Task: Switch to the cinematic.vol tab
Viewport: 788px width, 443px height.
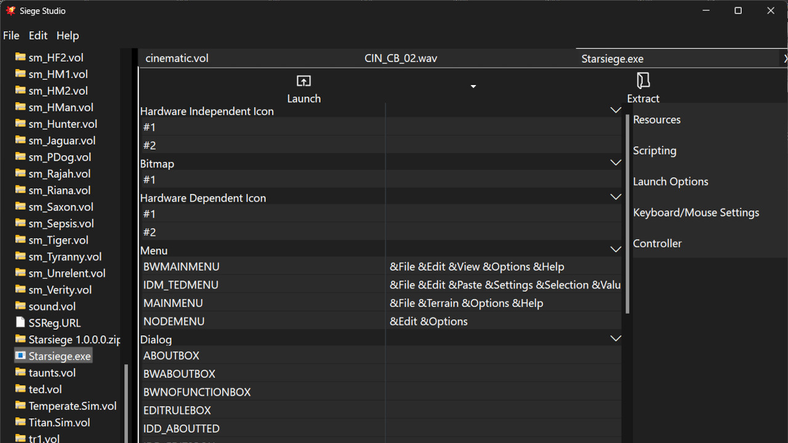Action: [177, 58]
